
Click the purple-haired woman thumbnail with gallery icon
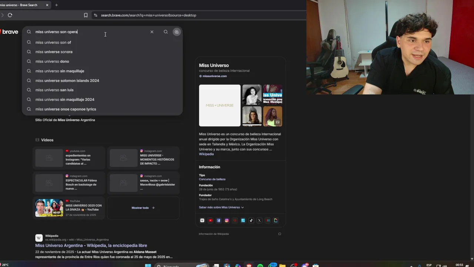coord(273,116)
